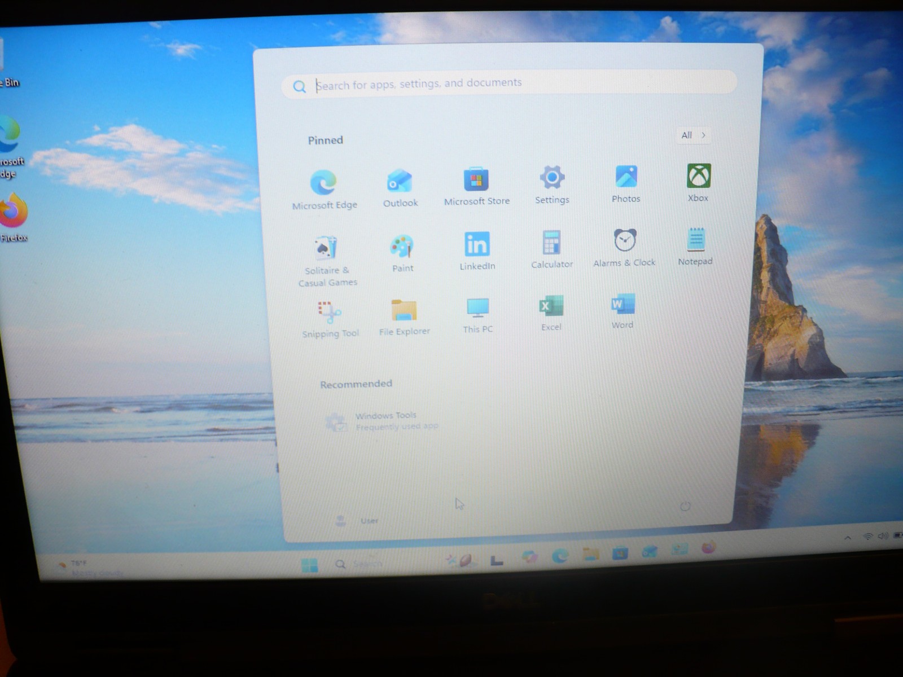Image resolution: width=903 pixels, height=677 pixels.
Task: Open the LinkedIn pinned app
Action: click(x=477, y=251)
